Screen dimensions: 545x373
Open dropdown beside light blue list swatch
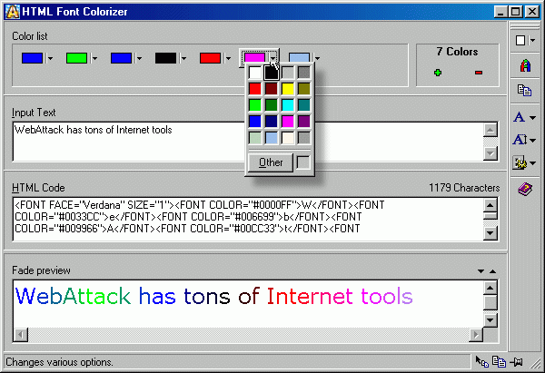point(317,58)
